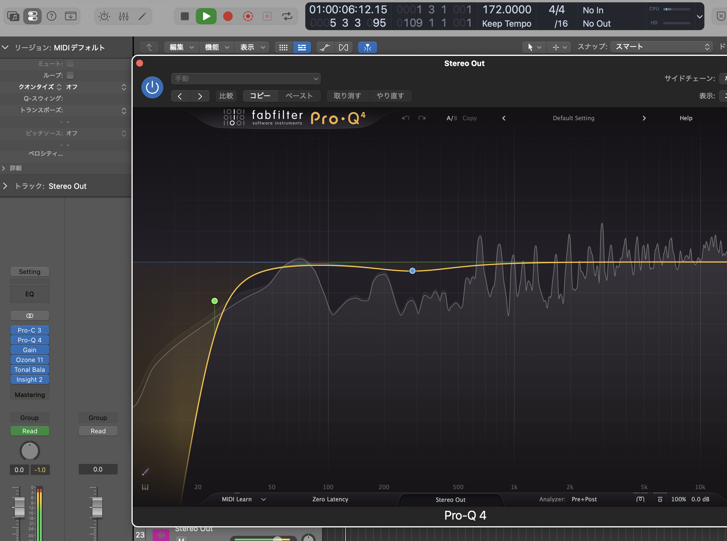The width and height of the screenshot is (727, 541).
Task: Expand the トラック: Stereo Out section
Action: [5, 186]
